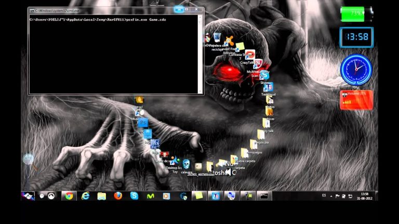Open Skype from the taskbar
The height and width of the screenshot is (224, 399).
click(134, 196)
